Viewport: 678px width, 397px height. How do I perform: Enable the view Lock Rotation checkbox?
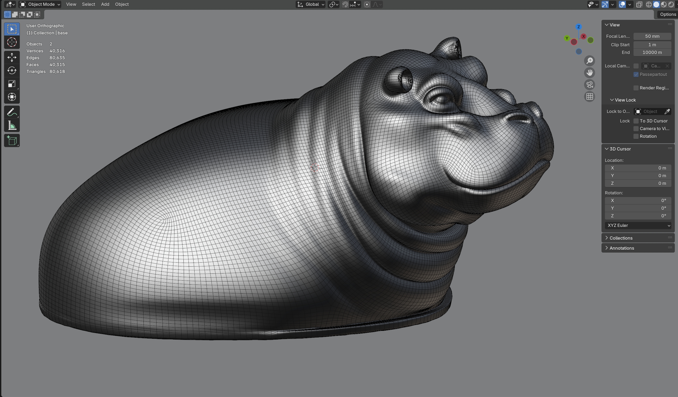(x=636, y=136)
